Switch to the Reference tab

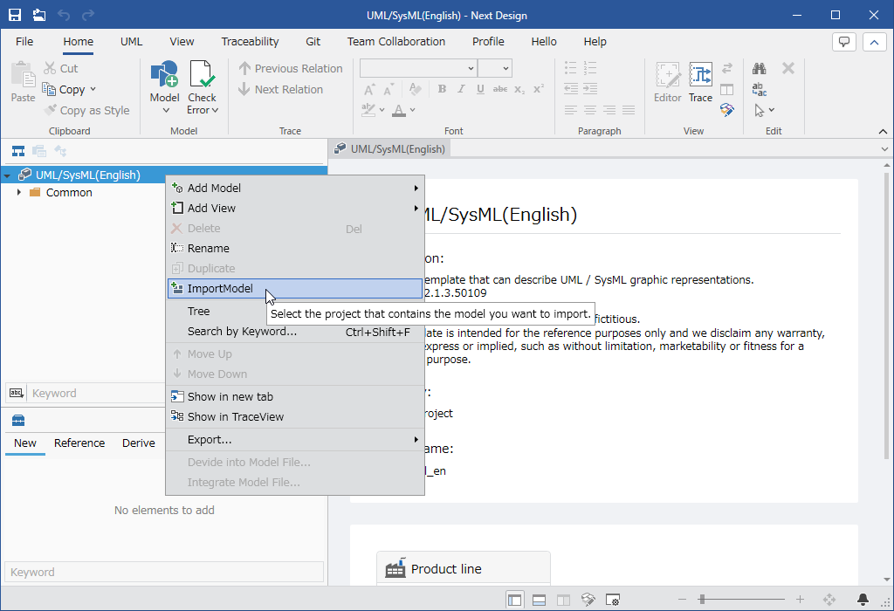click(x=79, y=443)
